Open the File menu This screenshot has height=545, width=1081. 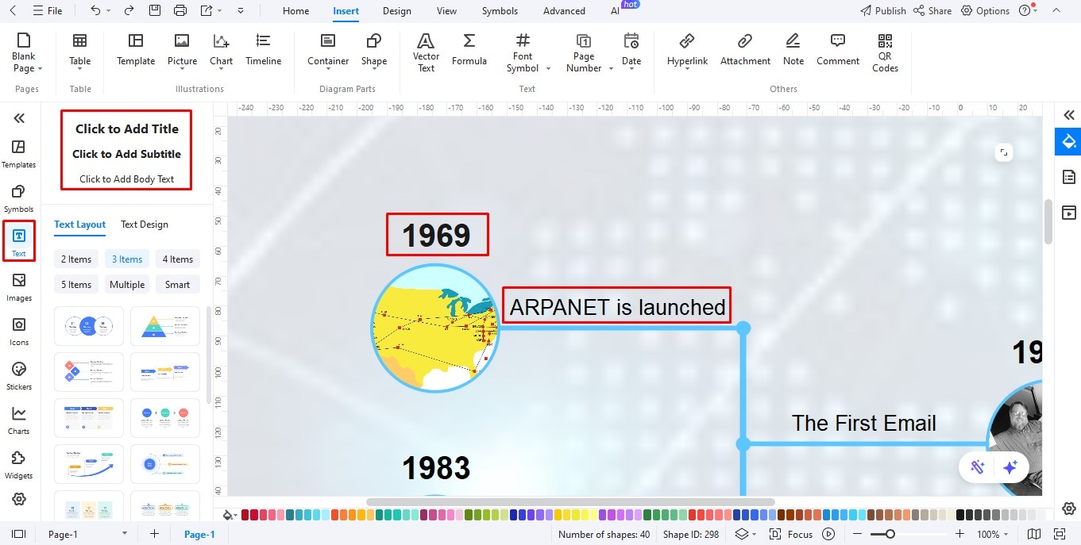(48, 11)
